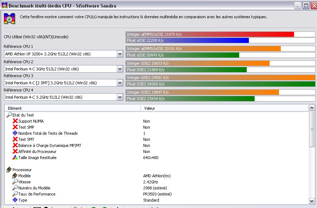Viewport: 317px width, 208px height.
Task: Click the red X icon for Affinité du Processeur
Action: click(x=15, y=151)
